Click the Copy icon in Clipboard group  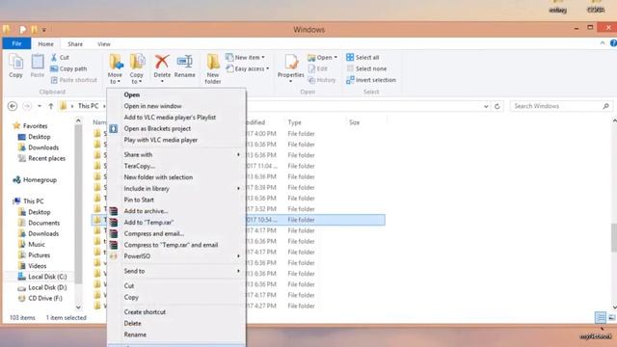pos(15,63)
